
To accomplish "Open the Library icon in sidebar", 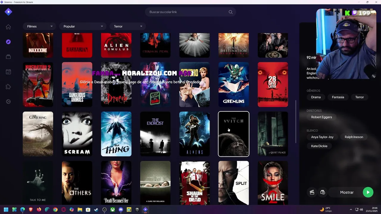I will [x=8, y=57].
